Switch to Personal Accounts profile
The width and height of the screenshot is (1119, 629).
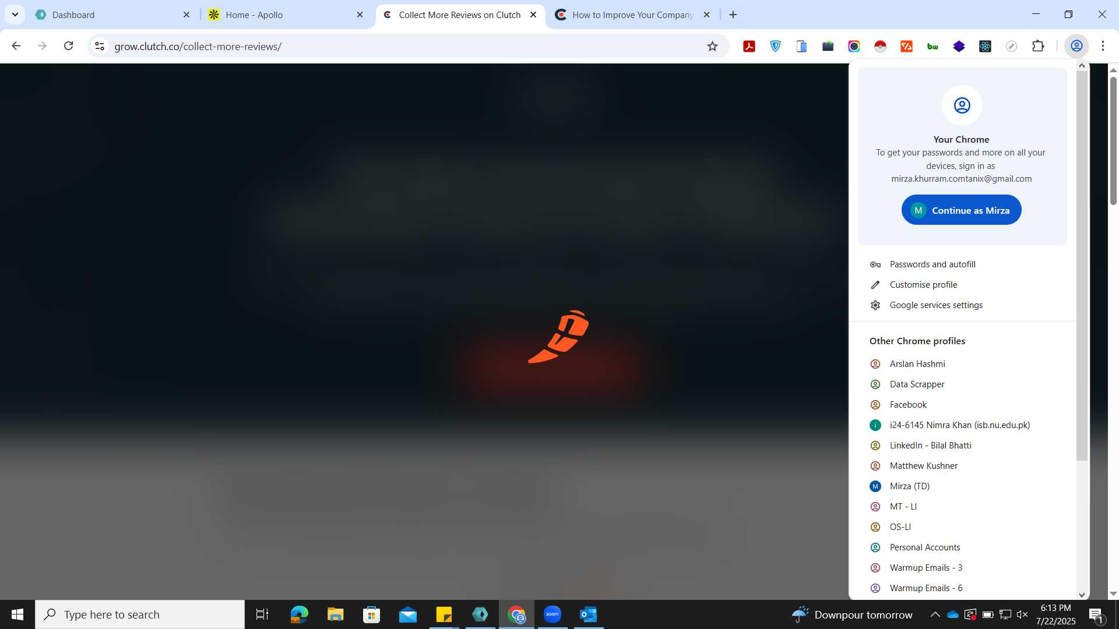[x=962, y=547]
